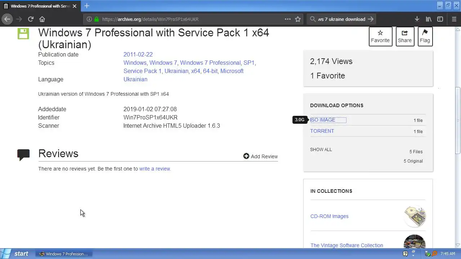Show site information icon in address bar
The image size is (461, 259).
pos(89,19)
